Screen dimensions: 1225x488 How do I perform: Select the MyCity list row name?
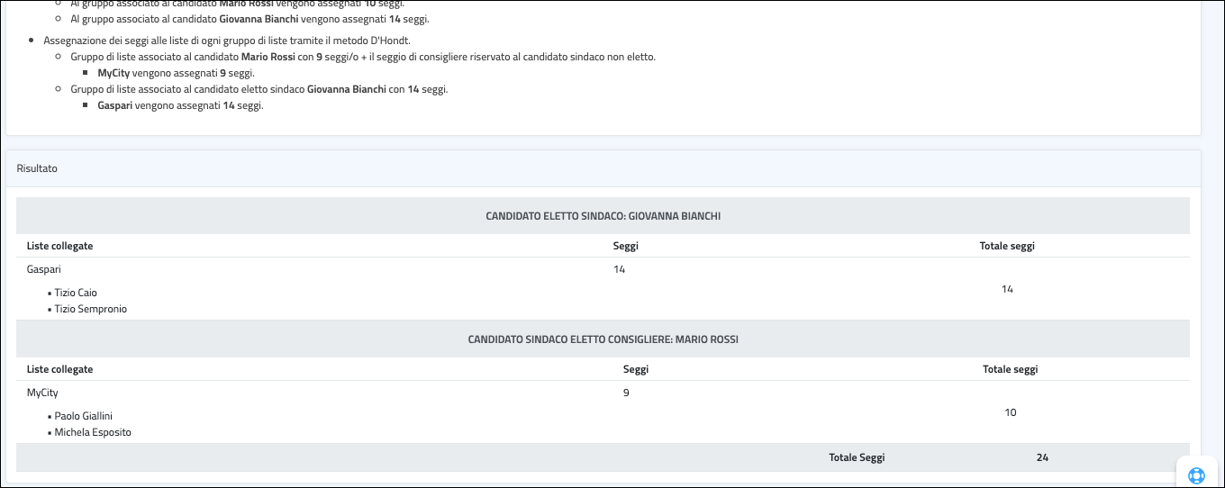tap(43, 393)
